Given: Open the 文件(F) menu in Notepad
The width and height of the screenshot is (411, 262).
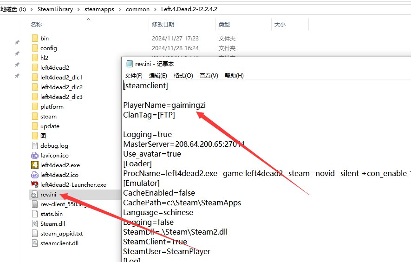Looking at the screenshot, I should point(134,76).
